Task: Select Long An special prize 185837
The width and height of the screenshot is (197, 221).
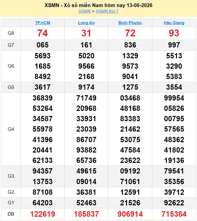Action: pos(86,214)
